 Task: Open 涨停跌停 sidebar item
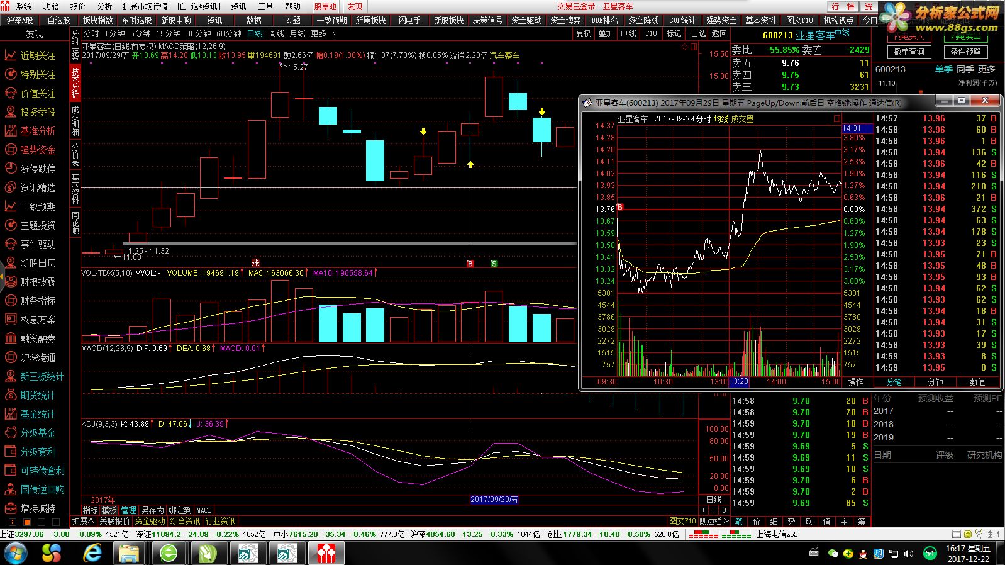click(x=30, y=169)
